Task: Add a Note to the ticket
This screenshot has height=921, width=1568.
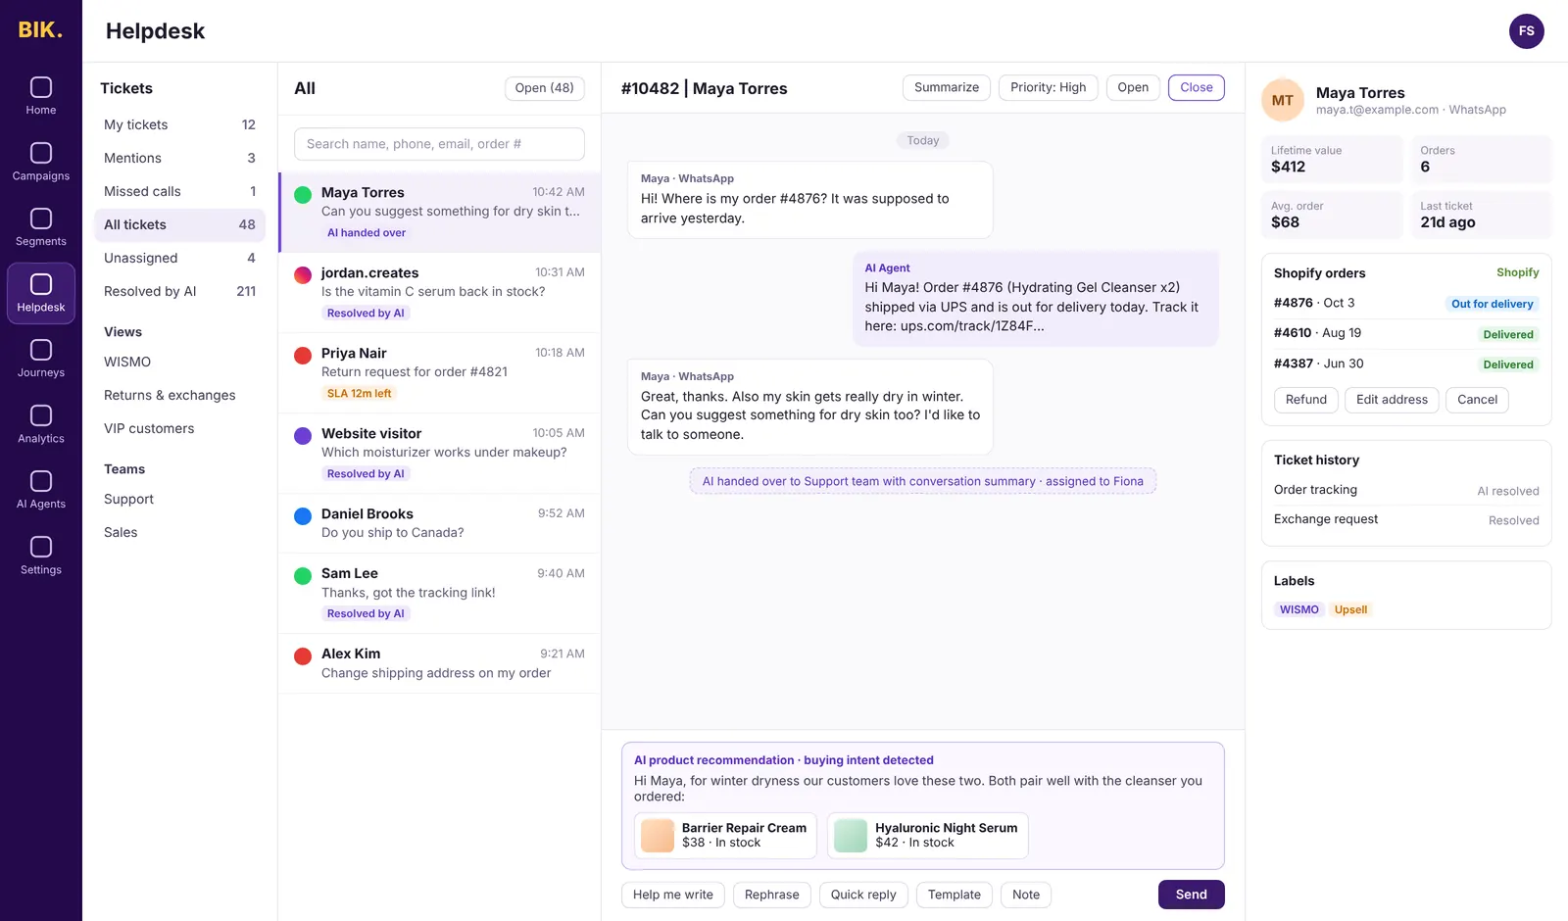Action: click(1026, 895)
